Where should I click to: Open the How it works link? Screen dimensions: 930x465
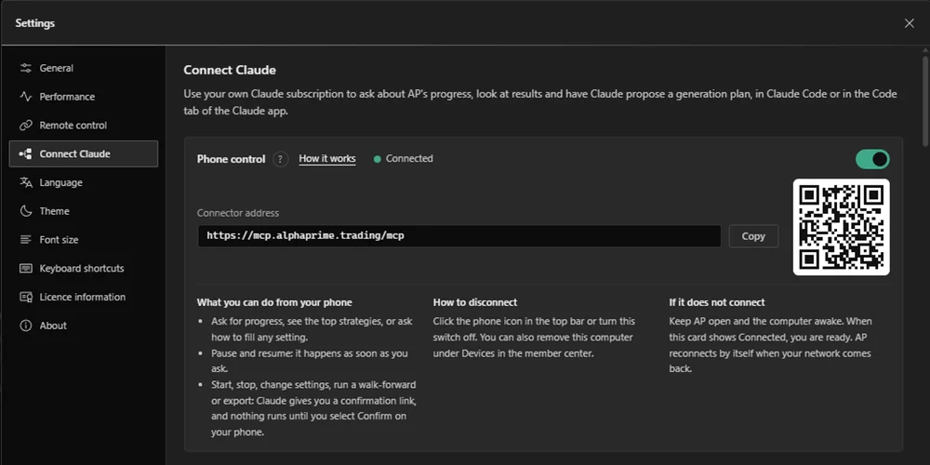(327, 158)
